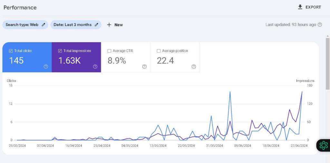The height and width of the screenshot is (163, 330).
Task: Open help icon on Total clicks card
Action: (46, 67)
